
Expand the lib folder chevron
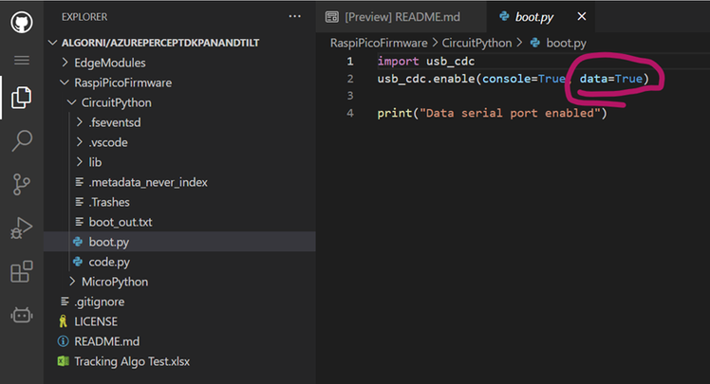pos(79,162)
